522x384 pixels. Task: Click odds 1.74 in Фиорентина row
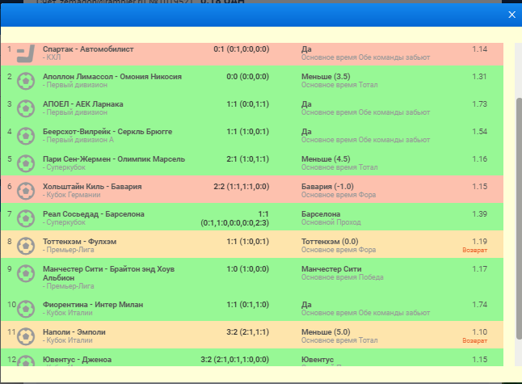480,305
